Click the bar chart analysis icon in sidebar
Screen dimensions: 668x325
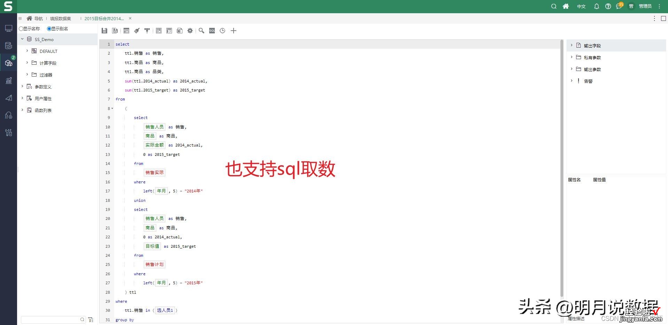click(x=9, y=80)
